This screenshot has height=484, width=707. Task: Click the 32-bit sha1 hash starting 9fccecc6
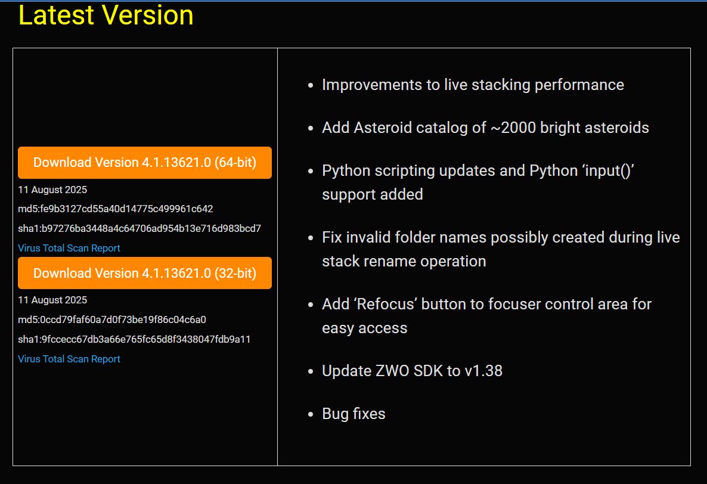point(134,339)
